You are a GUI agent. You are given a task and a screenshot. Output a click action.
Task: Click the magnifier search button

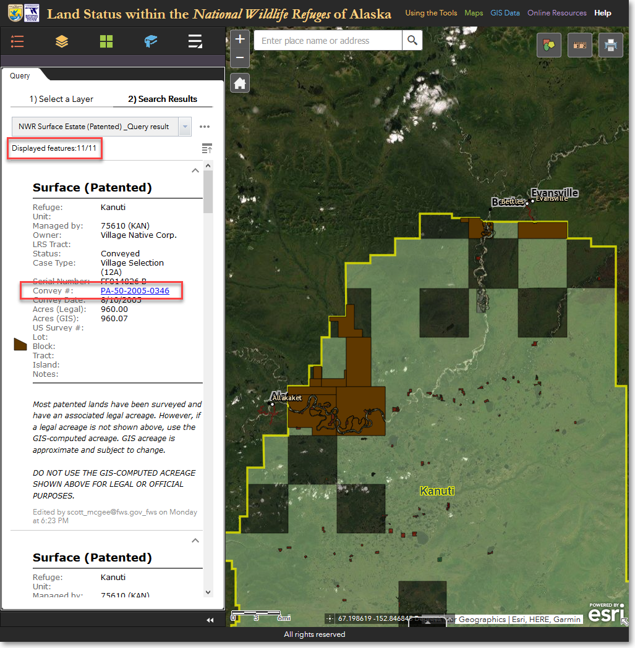pyautogui.click(x=412, y=41)
